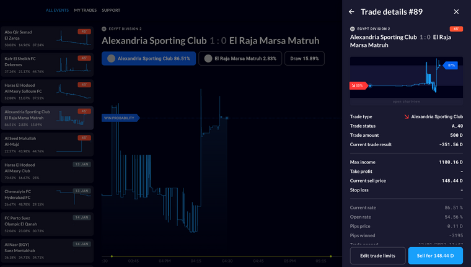
Task: Click the red 55% open rate marker
Action: 359,85
